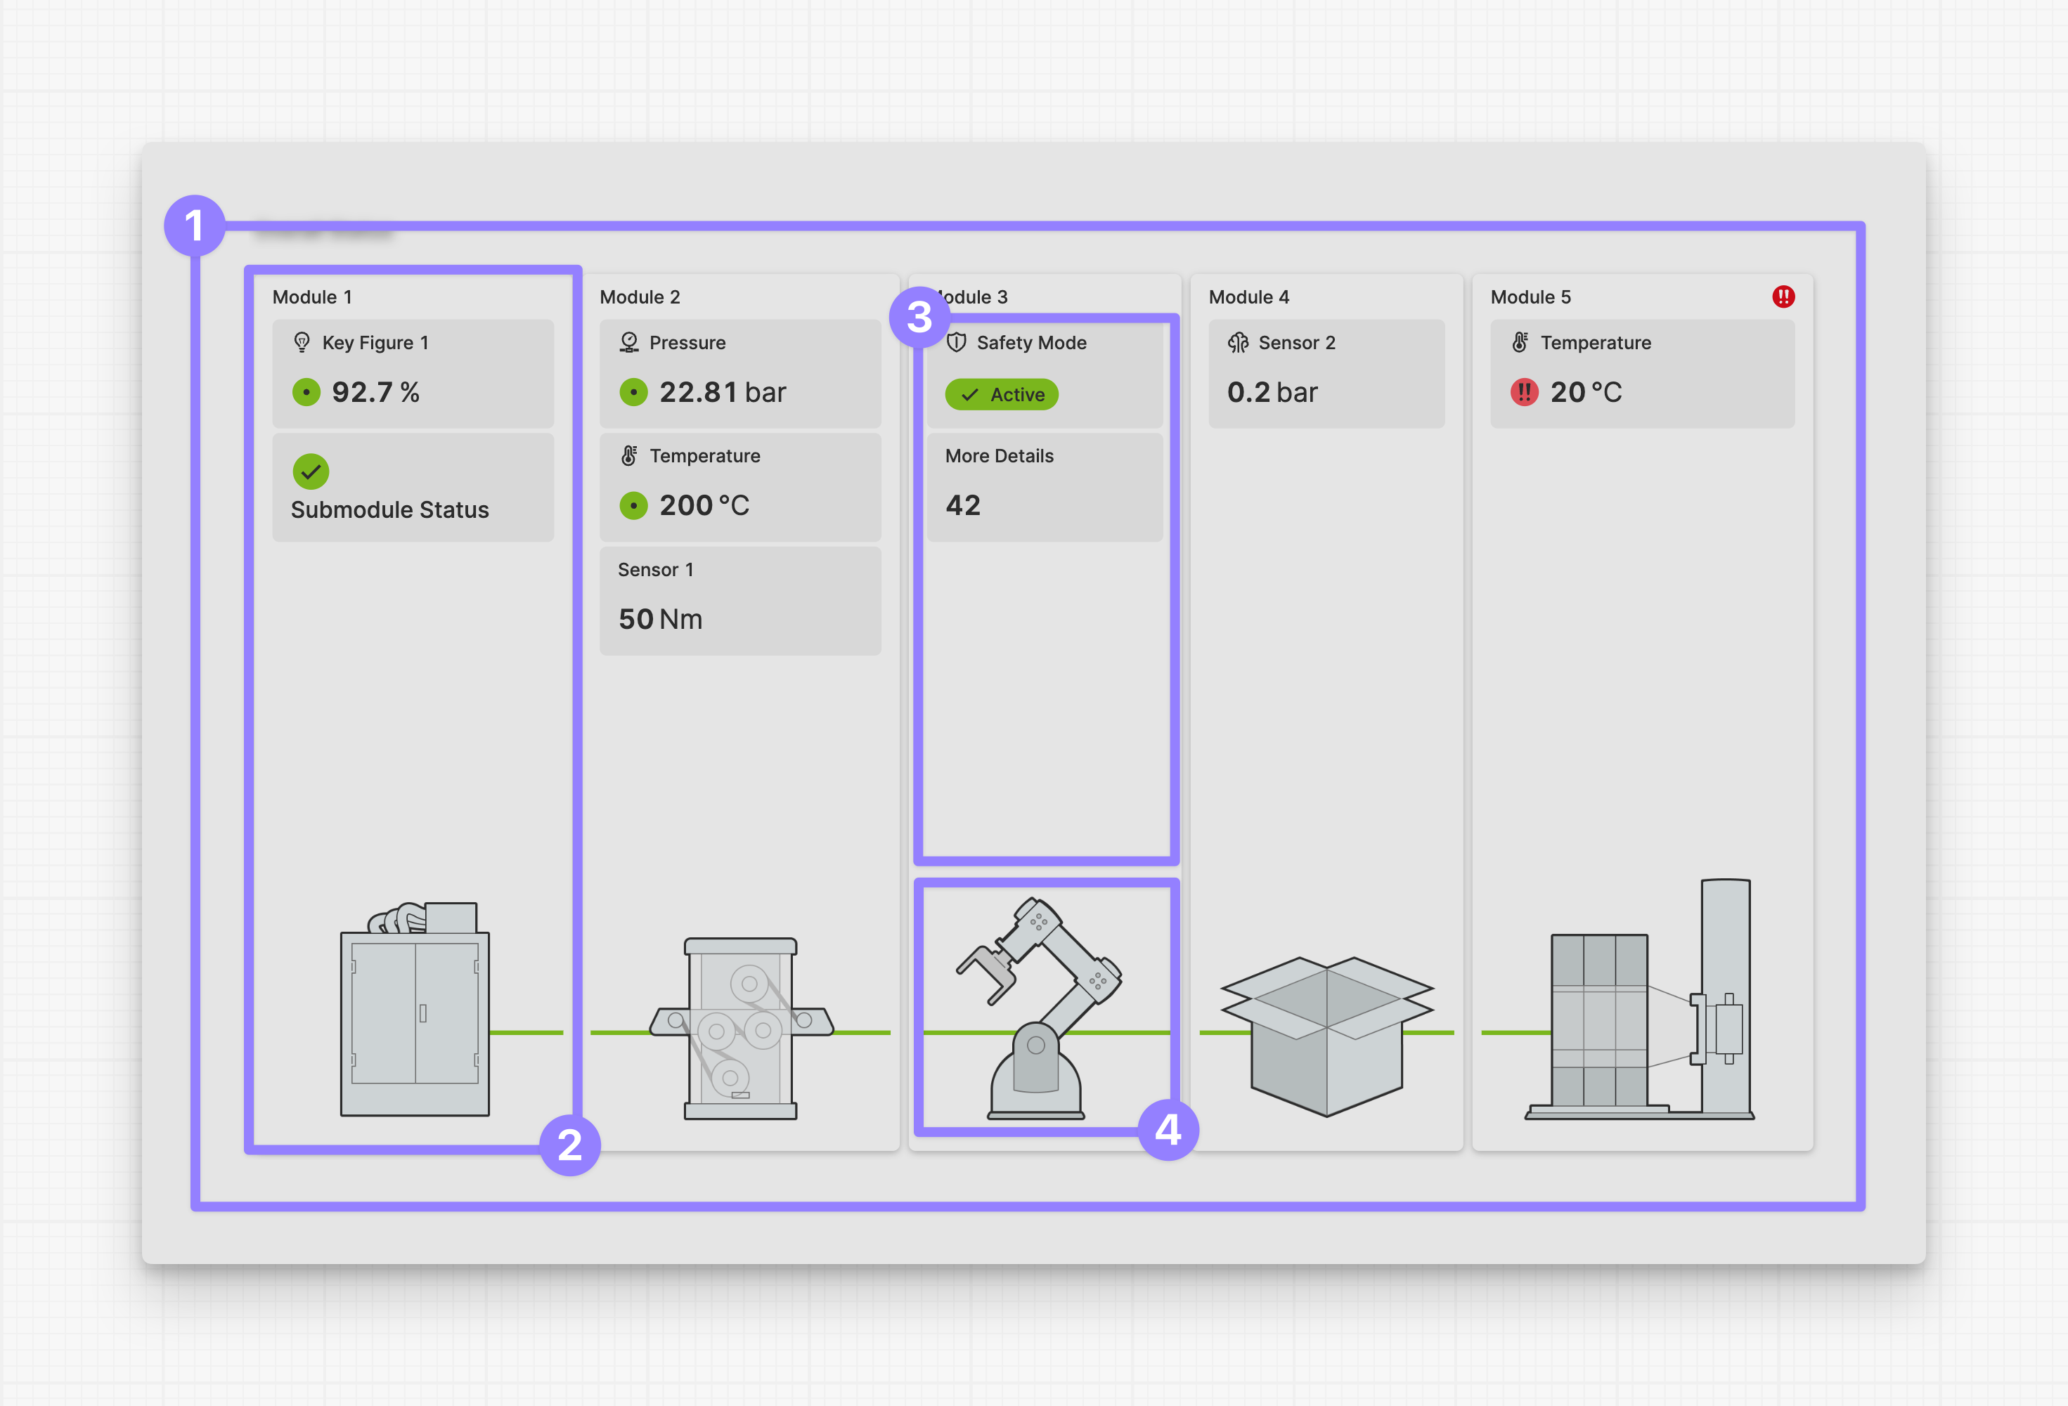Click the open box illustration in Module 4
The height and width of the screenshot is (1406, 2068).
point(1326,1036)
